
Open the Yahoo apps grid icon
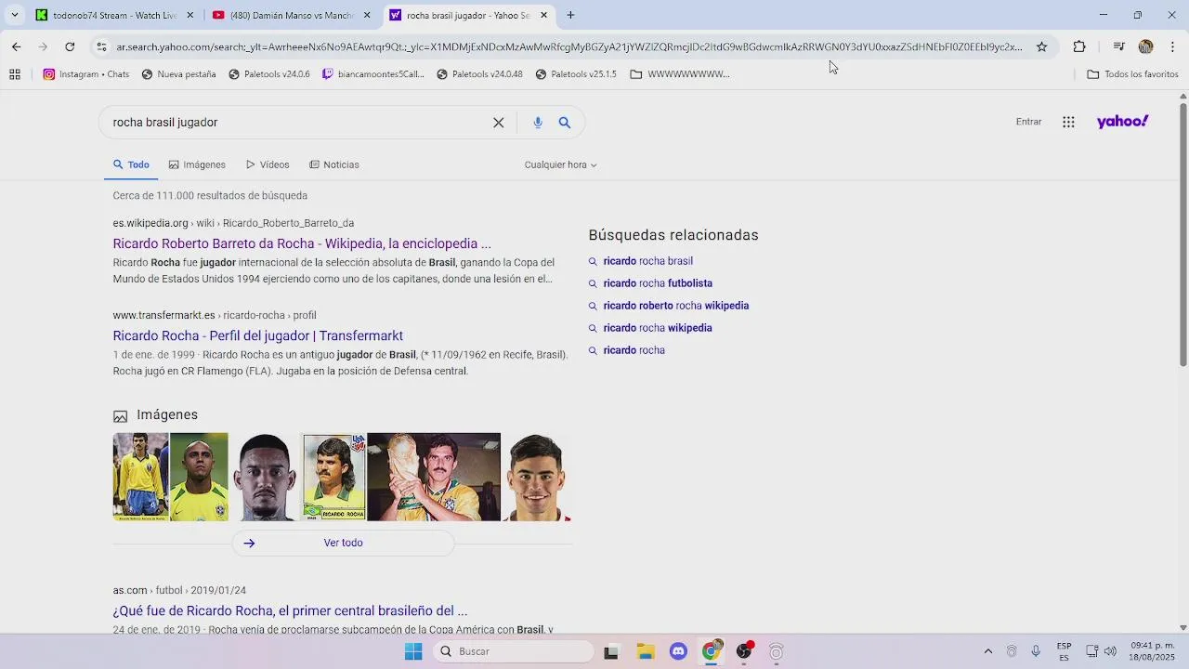pos(1068,122)
